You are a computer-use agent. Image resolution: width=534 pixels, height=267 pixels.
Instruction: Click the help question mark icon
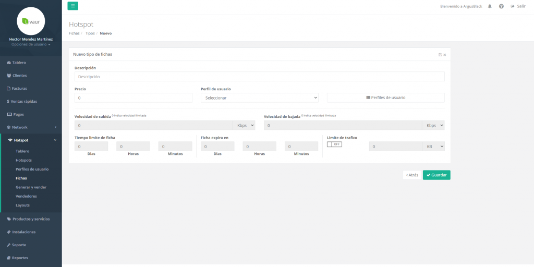[x=501, y=6]
